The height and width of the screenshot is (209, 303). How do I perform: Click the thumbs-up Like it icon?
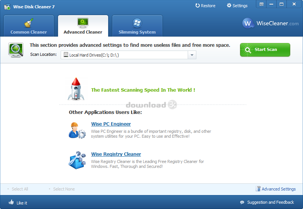11,202
